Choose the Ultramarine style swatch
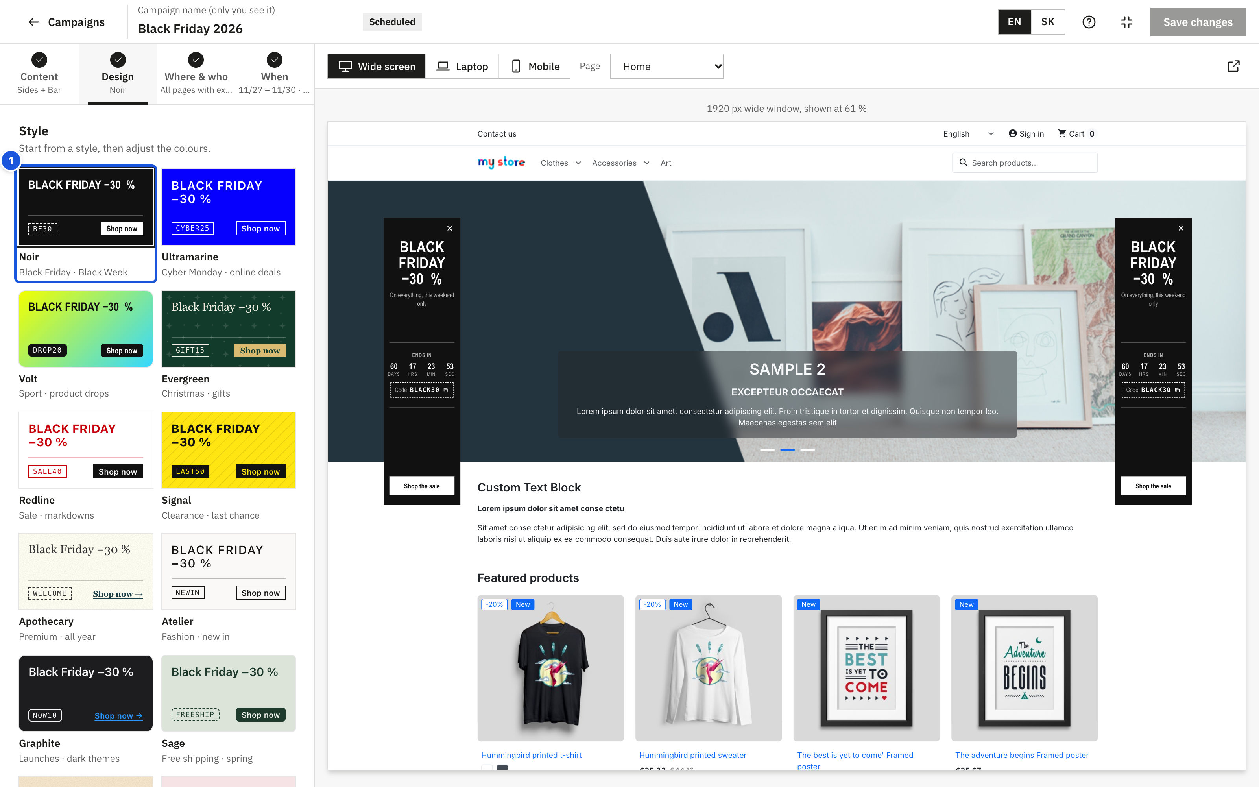This screenshot has width=1259, height=787. pos(228,207)
